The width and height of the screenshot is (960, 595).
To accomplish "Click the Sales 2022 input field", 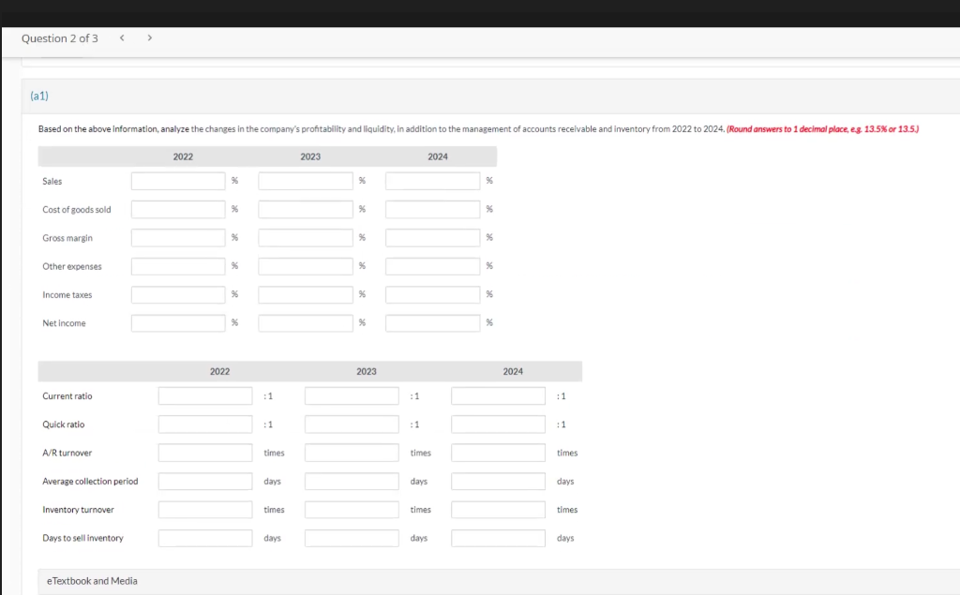I will coord(178,181).
